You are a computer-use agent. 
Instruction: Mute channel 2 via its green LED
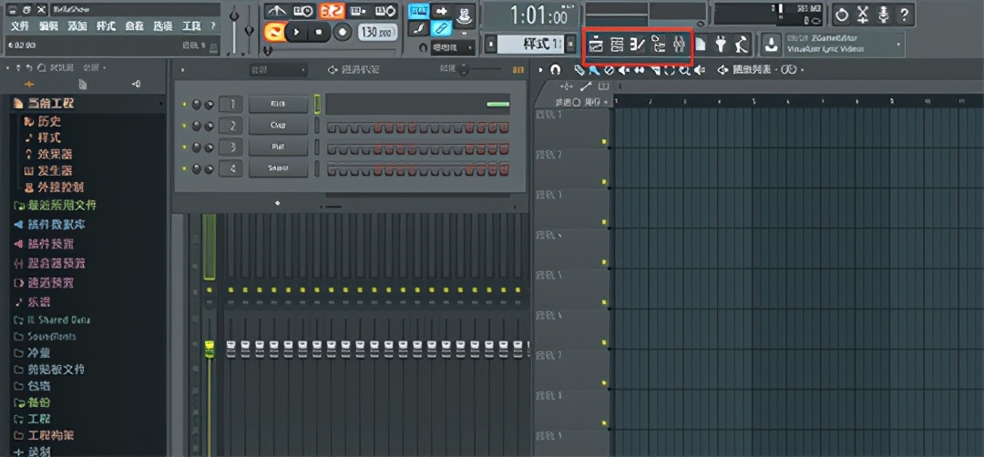point(184,126)
